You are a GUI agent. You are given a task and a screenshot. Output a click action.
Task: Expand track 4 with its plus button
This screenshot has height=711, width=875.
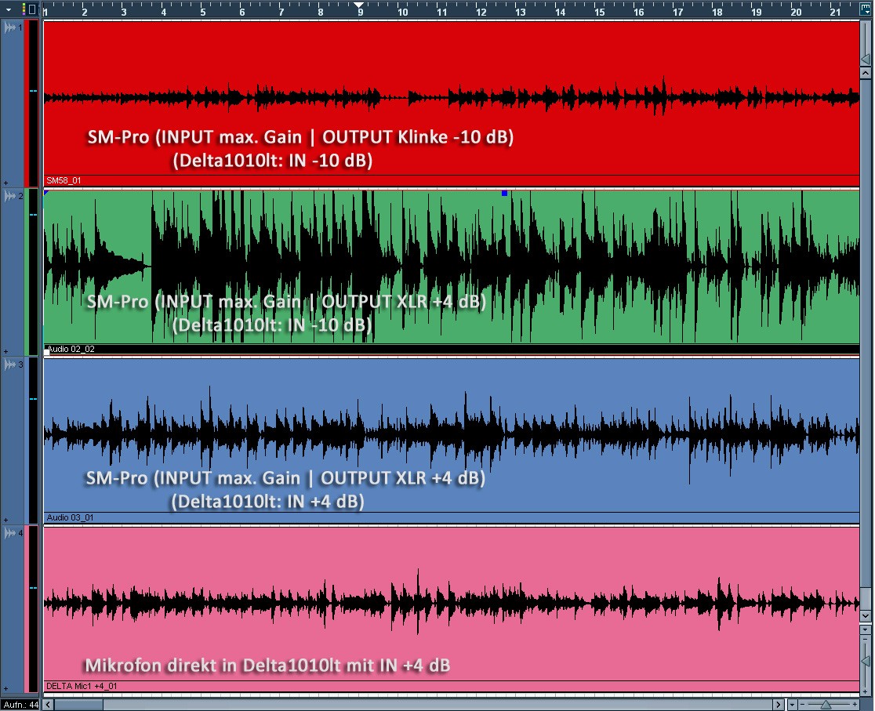tap(5, 689)
